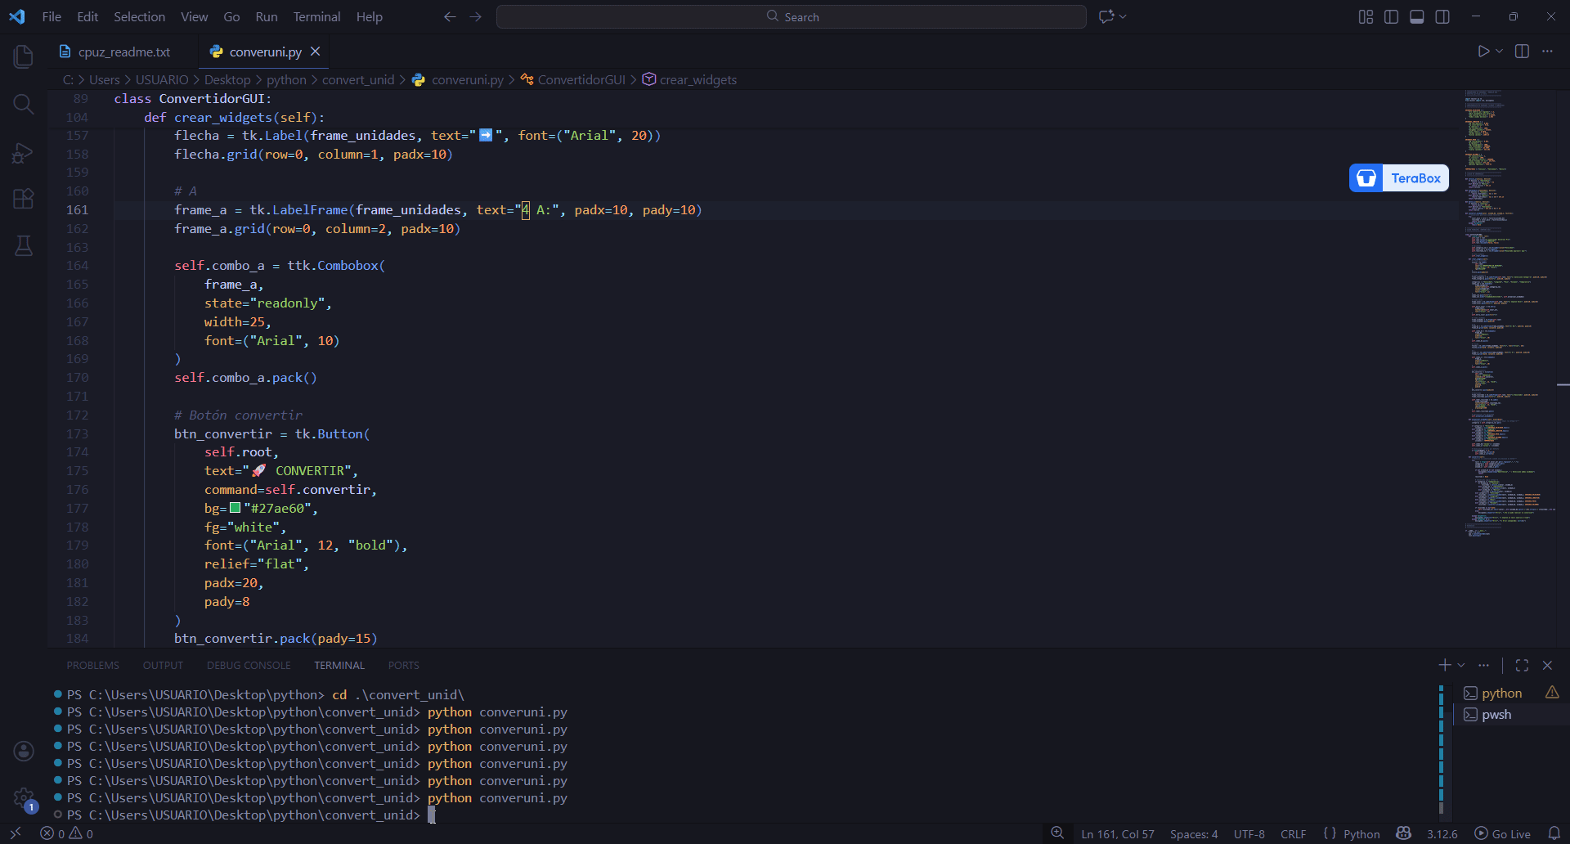Open the Testing flask view

[x=24, y=246]
